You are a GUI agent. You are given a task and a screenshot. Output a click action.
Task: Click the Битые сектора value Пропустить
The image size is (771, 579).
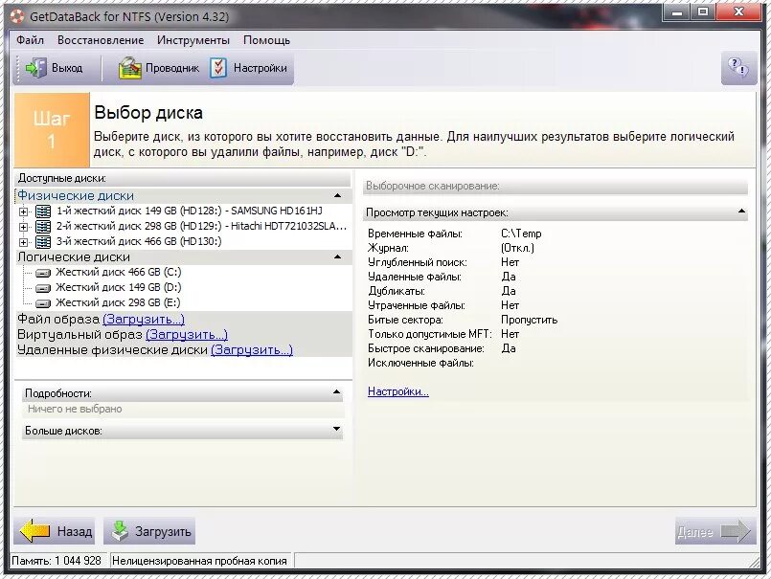529,320
